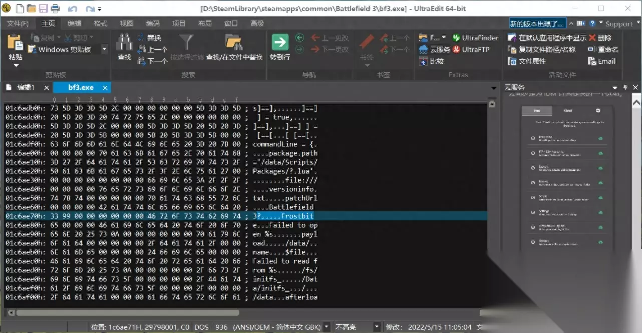Screen dimensions: 642x333
Task: Switch to the 编辑 ribbon tab
Action: pos(74,23)
